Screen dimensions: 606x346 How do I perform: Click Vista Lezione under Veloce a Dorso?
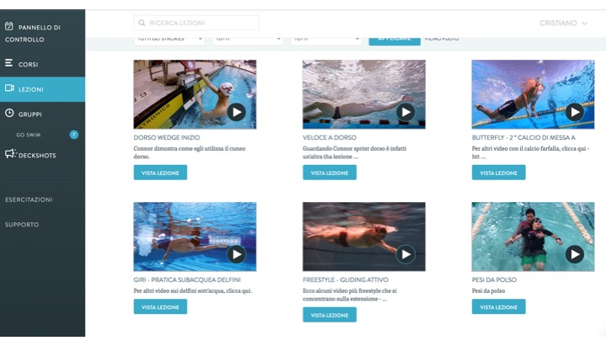[x=330, y=173]
